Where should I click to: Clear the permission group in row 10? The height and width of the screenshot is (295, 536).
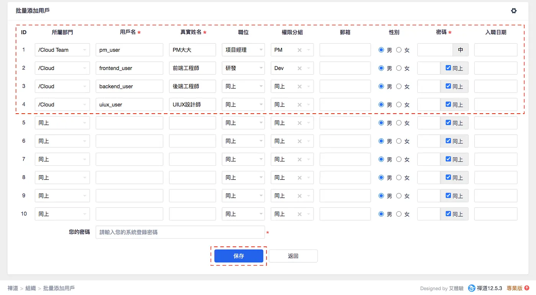coord(299,214)
